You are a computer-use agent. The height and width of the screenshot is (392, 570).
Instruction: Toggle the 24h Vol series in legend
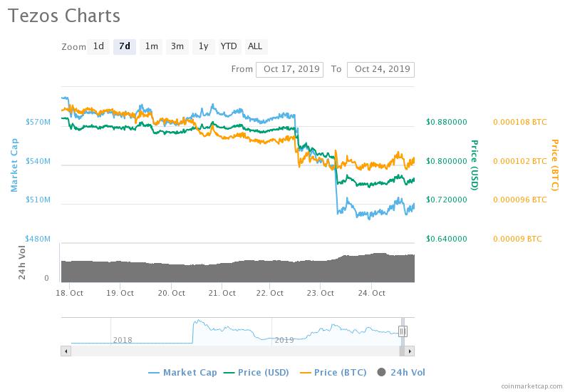tap(401, 372)
